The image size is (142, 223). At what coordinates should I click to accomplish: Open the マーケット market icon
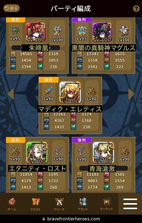pyautogui.click(x=106, y=204)
